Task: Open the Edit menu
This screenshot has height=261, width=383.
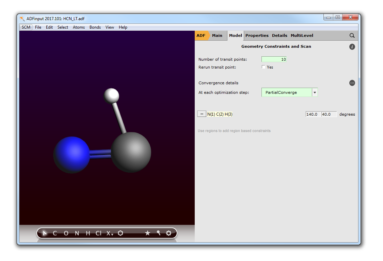Action: (x=49, y=27)
